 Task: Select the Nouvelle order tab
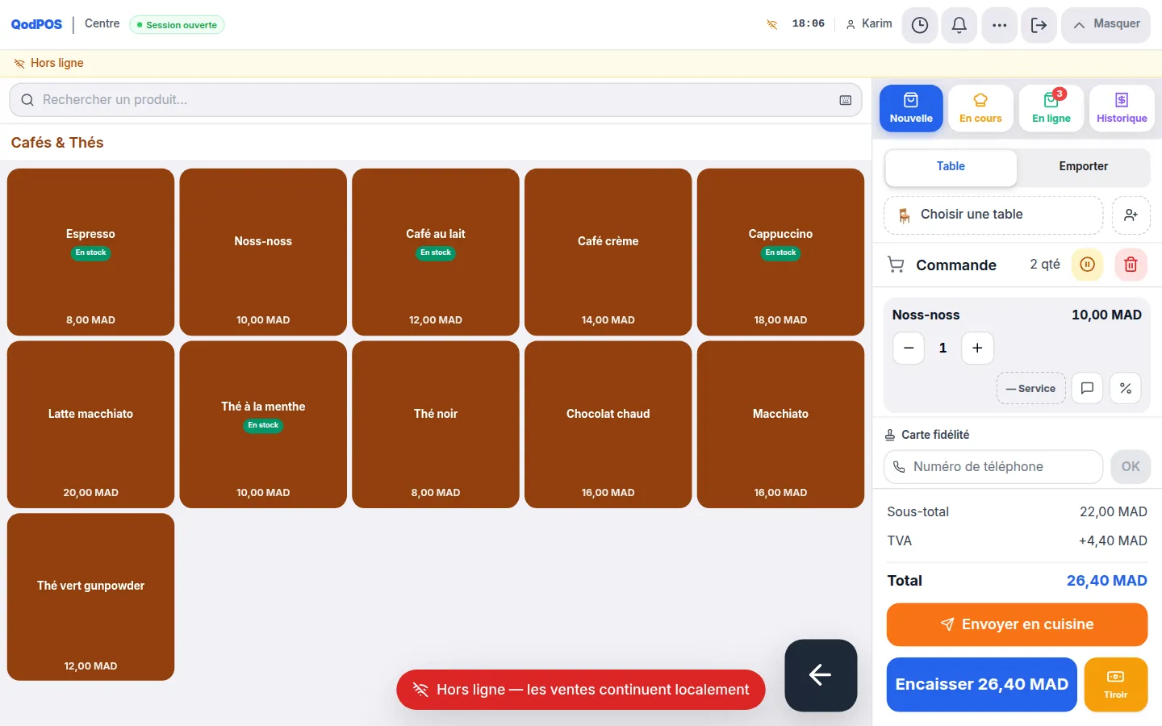[911, 108]
